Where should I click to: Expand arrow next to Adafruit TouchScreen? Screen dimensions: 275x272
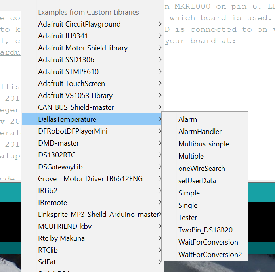point(160,83)
